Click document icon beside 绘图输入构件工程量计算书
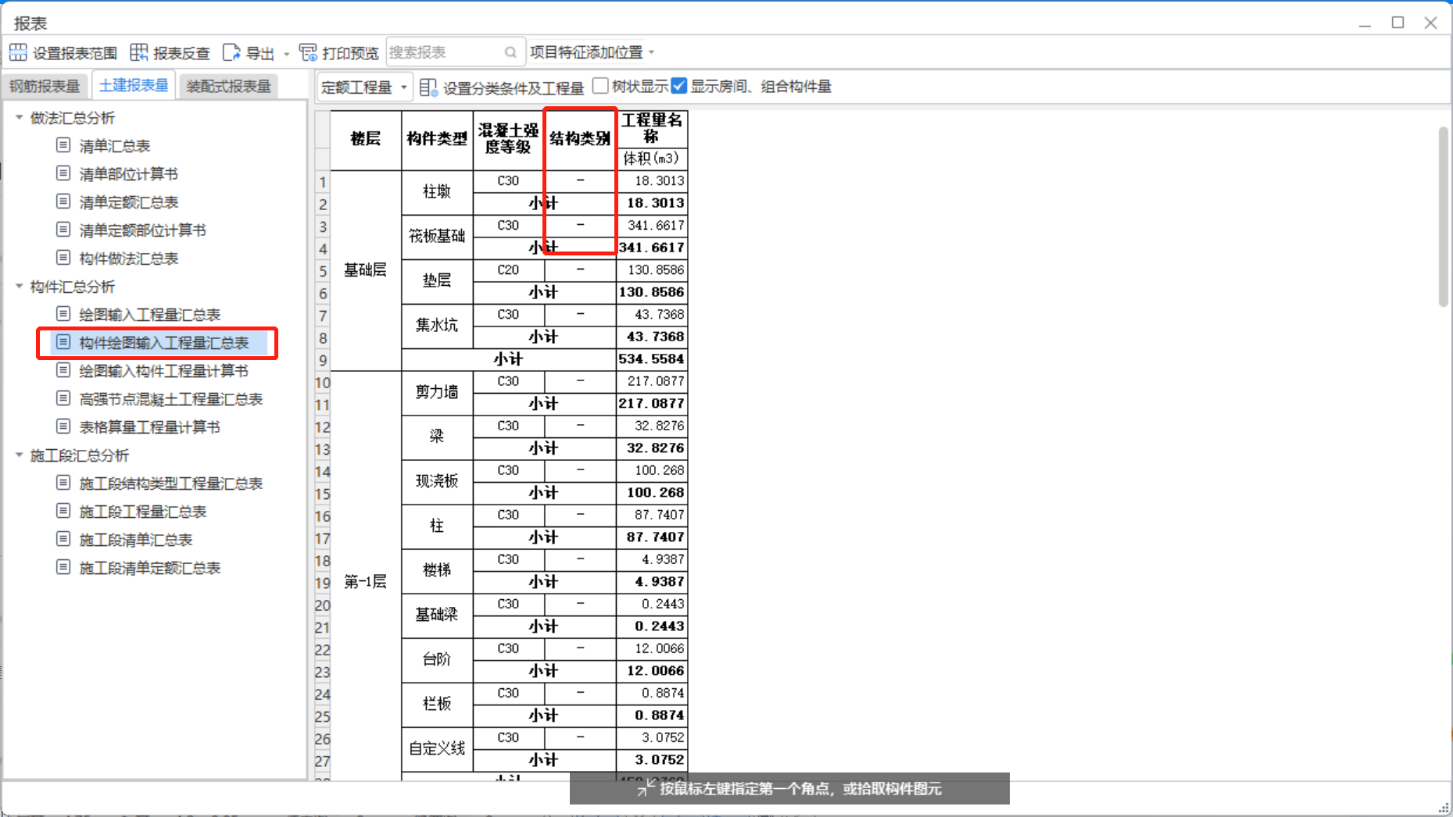The image size is (1453, 817). pos(63,370)
